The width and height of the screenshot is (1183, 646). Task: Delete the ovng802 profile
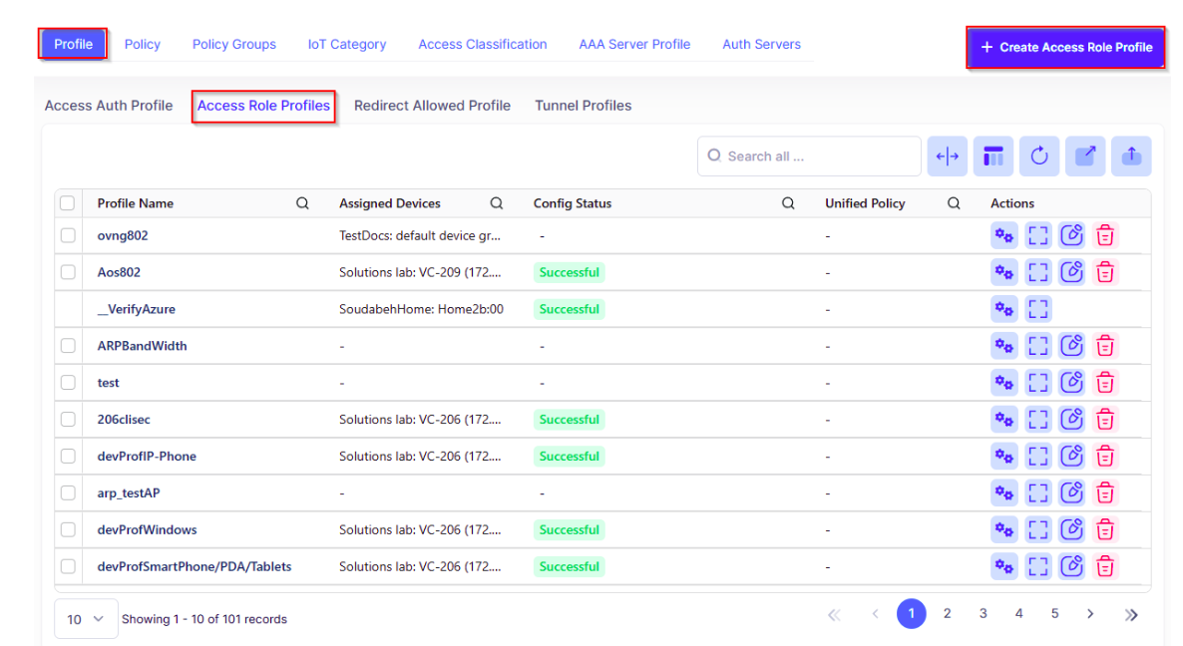tap(1105, 235)
